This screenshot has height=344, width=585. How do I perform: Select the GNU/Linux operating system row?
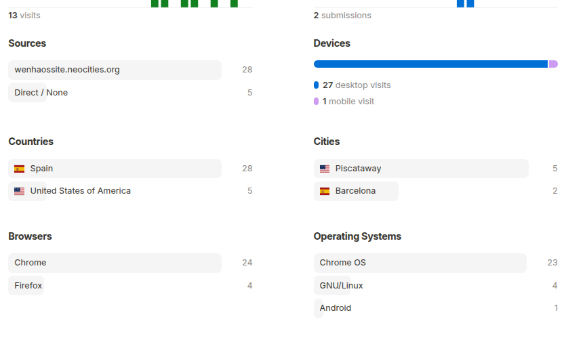[341, 286]
